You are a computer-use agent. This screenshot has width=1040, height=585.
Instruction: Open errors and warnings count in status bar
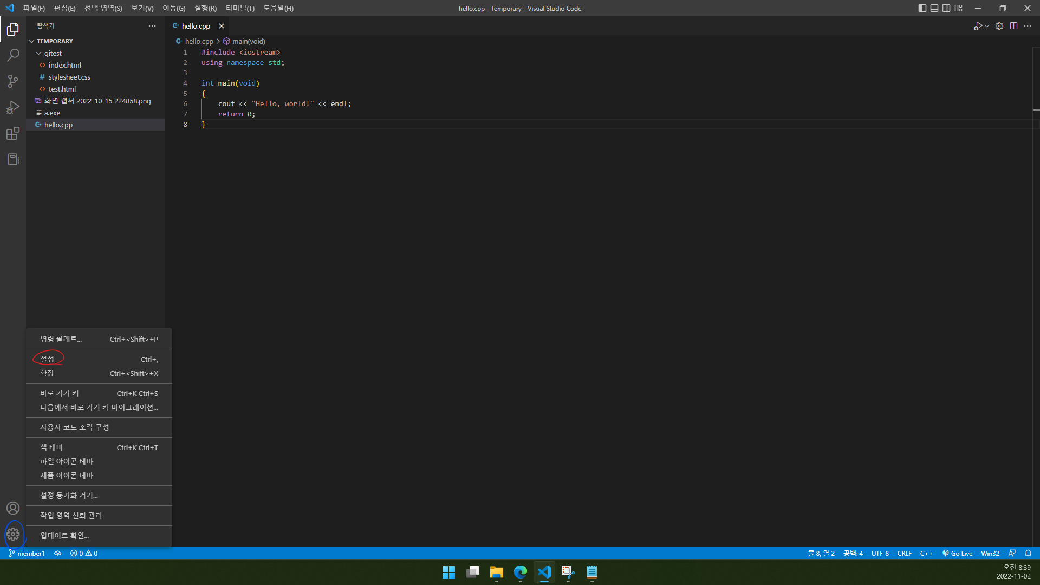click(x=84, y=553)
